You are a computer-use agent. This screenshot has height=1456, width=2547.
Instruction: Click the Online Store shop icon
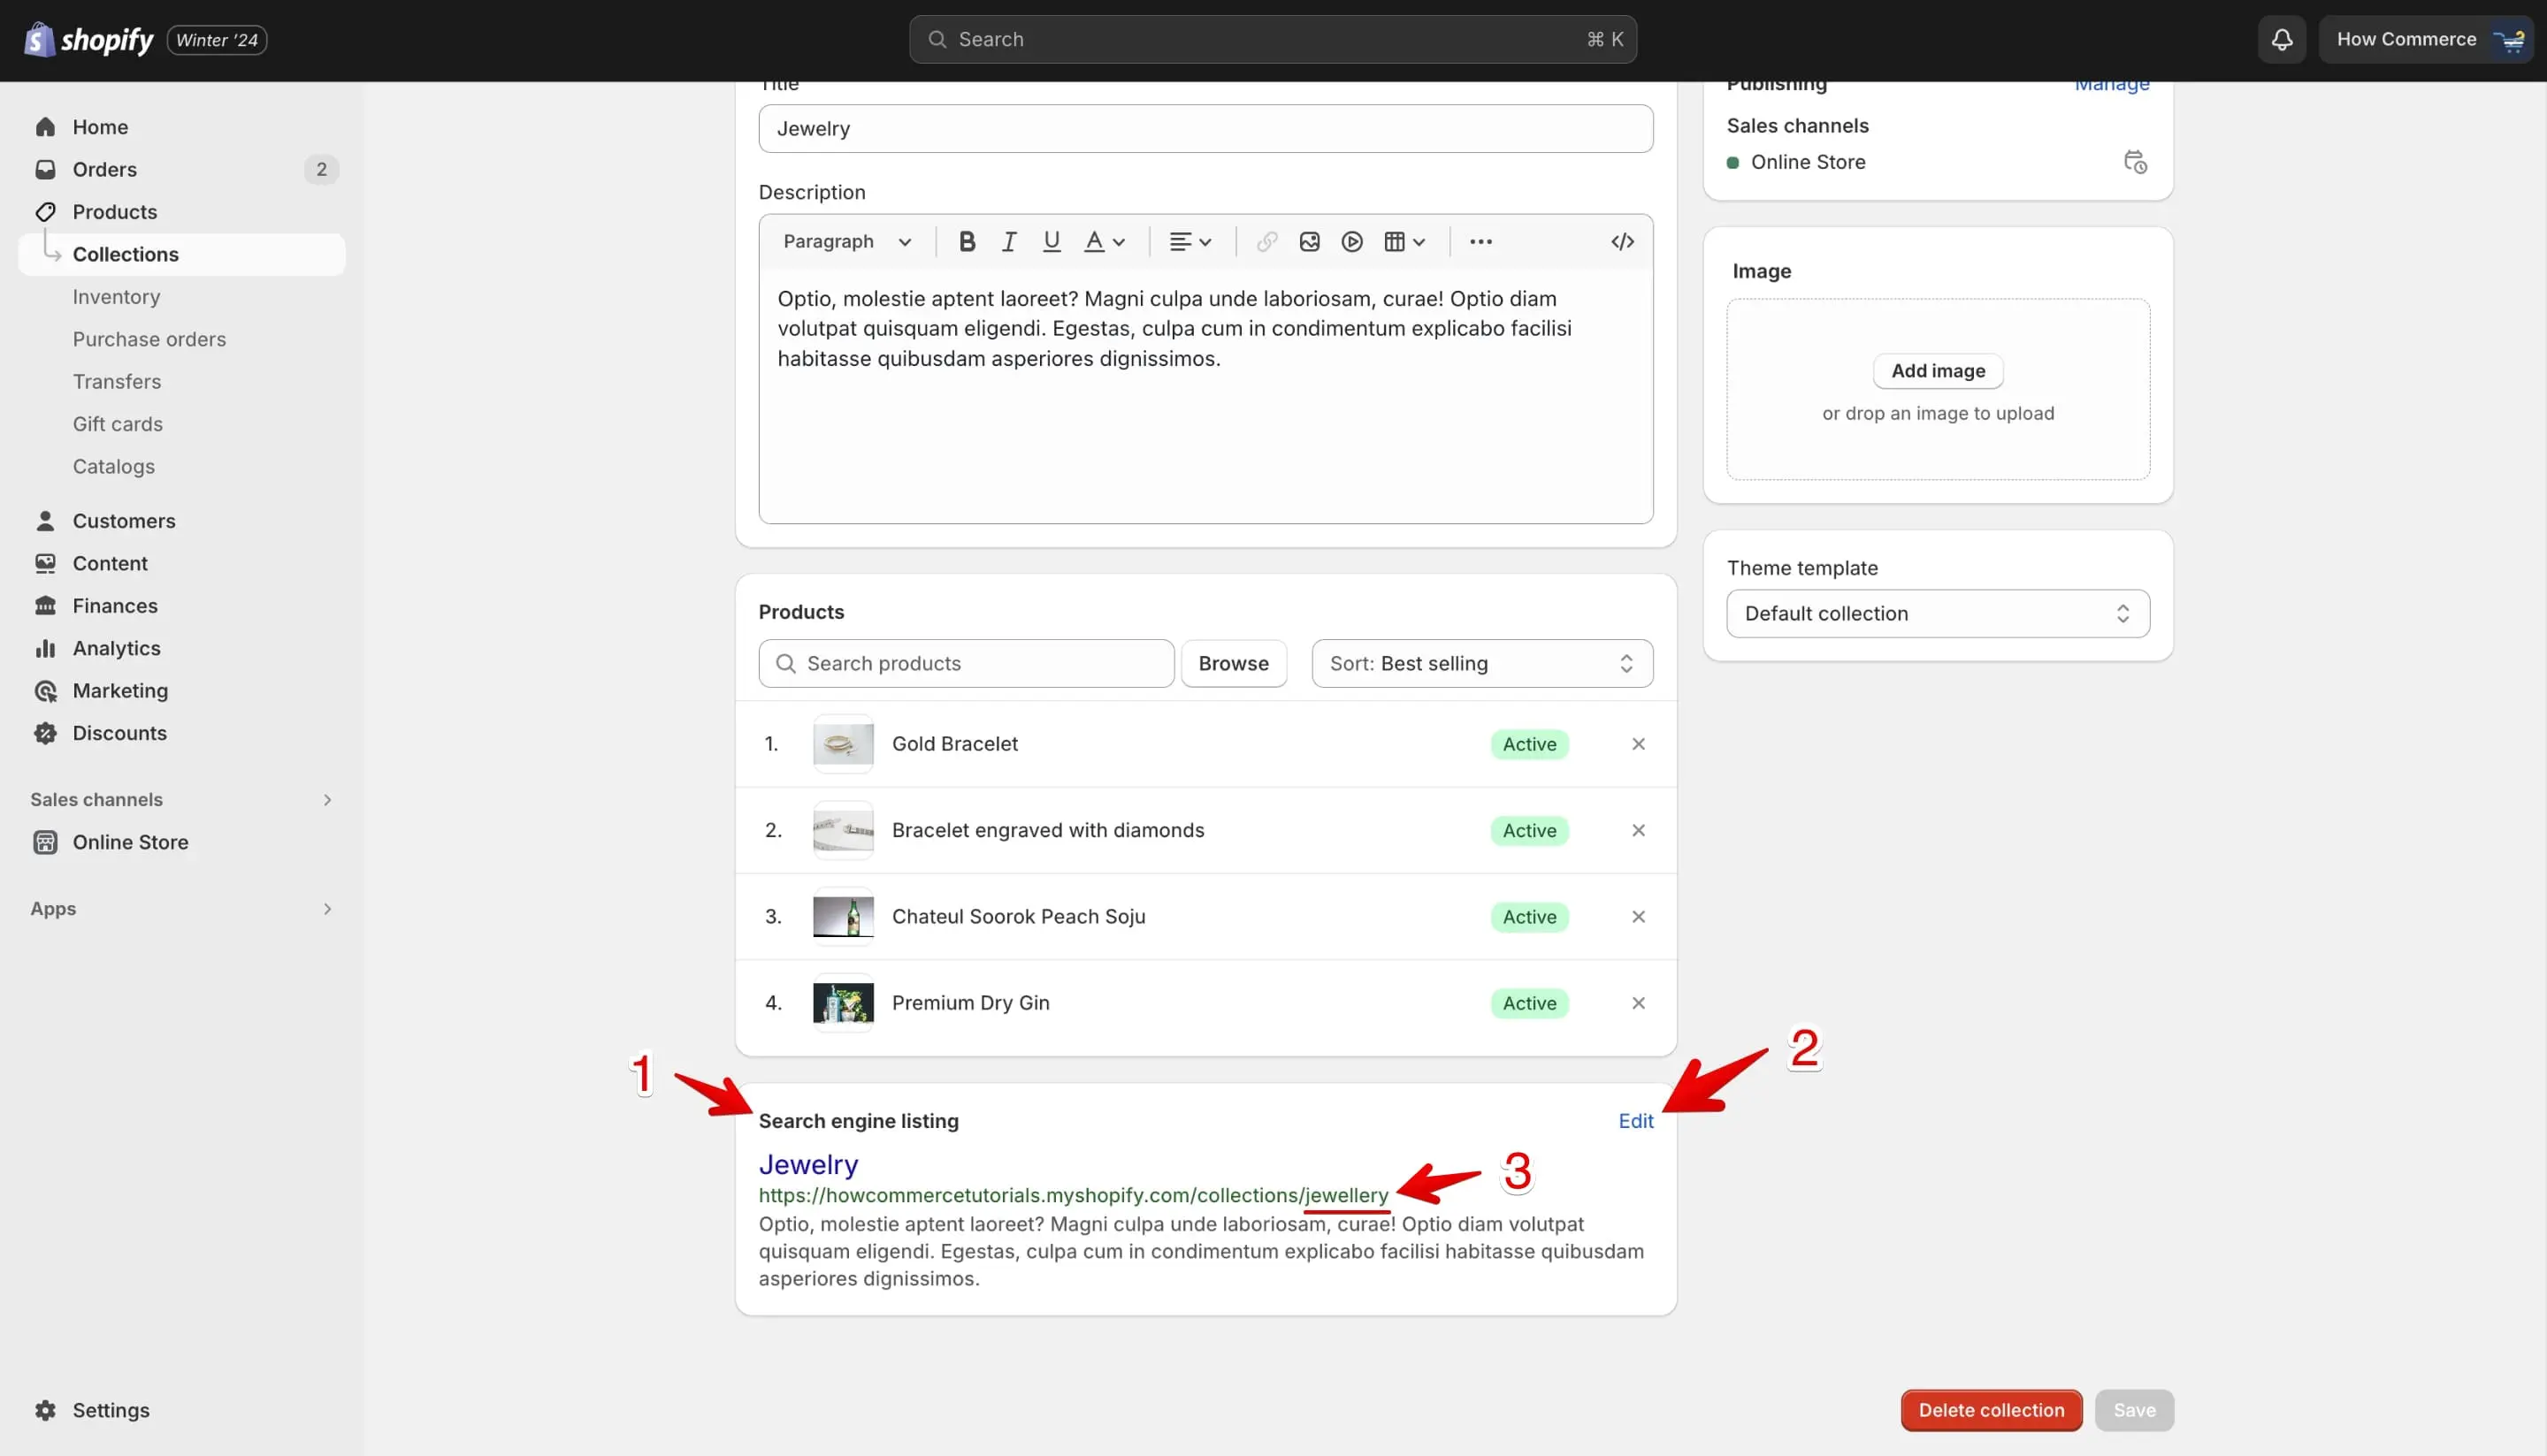(45, 842)
